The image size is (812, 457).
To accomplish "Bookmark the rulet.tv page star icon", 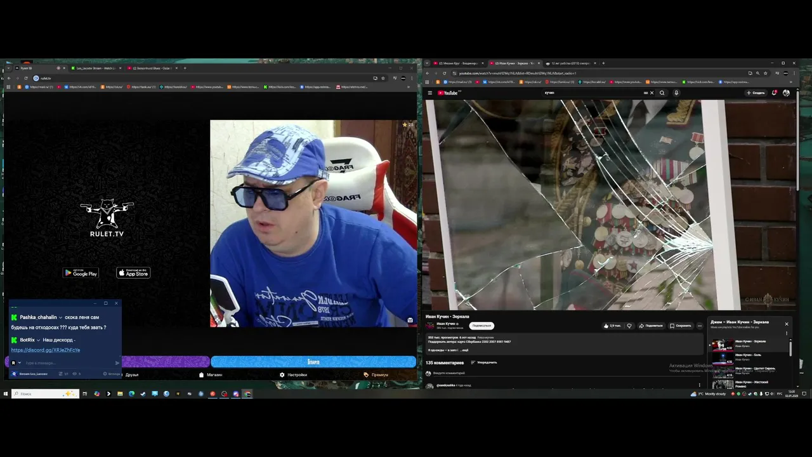I will click(x=383, y=78).
